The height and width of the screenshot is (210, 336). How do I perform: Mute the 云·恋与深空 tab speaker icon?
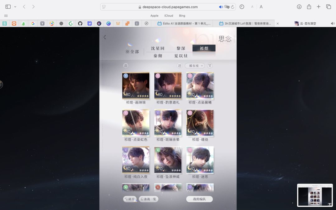[x=333, y=24]
